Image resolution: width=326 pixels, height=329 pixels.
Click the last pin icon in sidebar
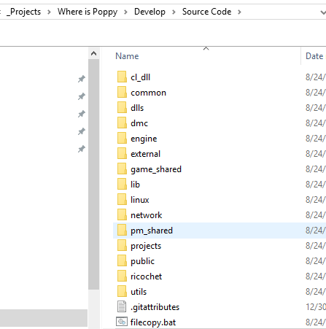pyautogui.click(x=82, y=149)
